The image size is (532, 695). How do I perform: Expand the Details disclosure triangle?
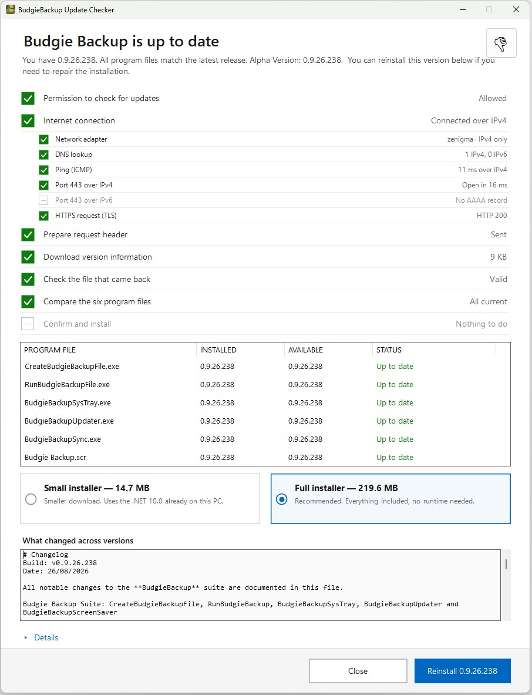pyautogui.click(x=26, y=637)
